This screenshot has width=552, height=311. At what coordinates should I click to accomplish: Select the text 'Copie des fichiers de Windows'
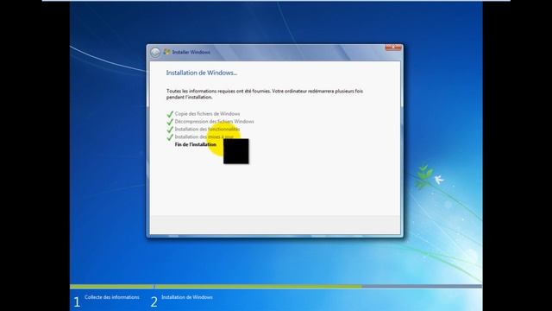pos(207,113)
